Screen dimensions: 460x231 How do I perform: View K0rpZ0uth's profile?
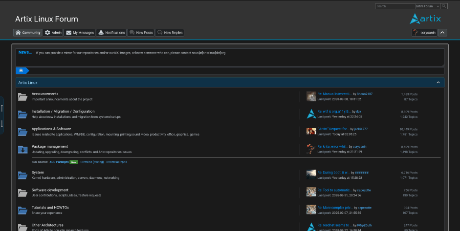tap(364, 225)
